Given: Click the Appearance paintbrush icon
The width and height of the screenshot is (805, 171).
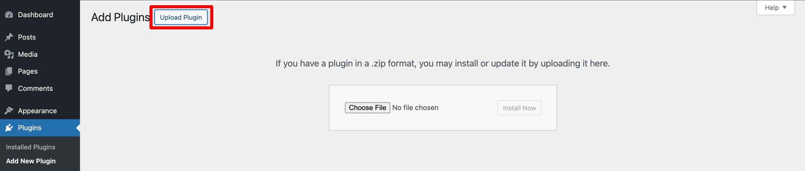Looking at the screenshot, I should 9,111.
